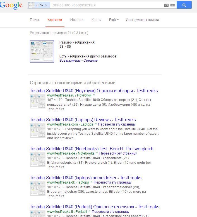Click the www.testfreaks.dk › laptops URL
Image resolution: width=197 pixels, height=217 pixels.
pos(68,182)
